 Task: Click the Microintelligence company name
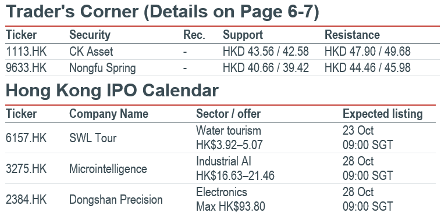coord(108,169)
